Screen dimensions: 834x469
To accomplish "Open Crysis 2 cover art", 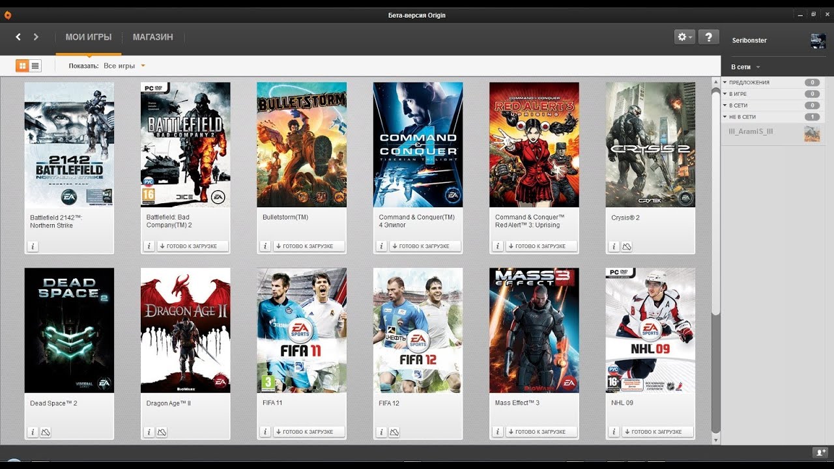I will pyautogui.click(x=650, y=145).
